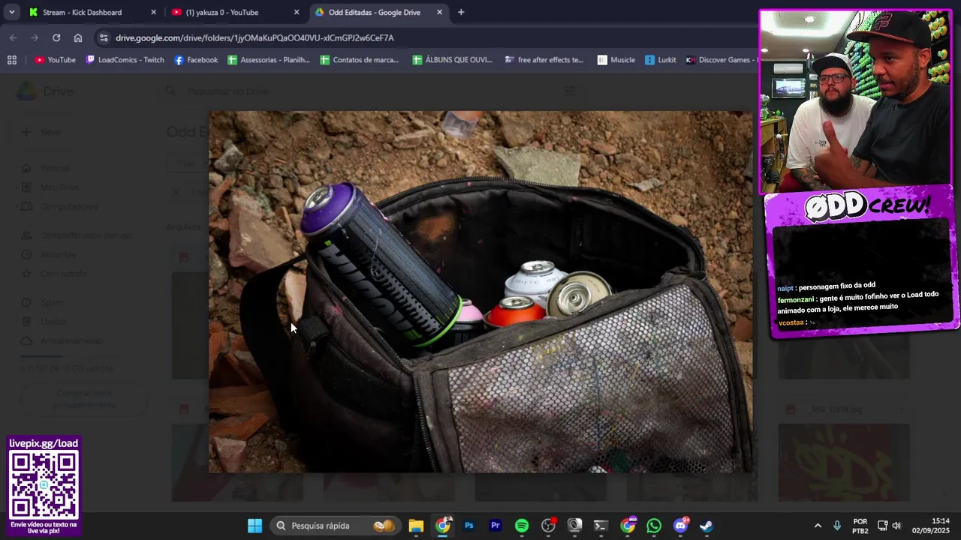The width and height of the screenshot is (961, 540).
Task: Close the Odd Editadas Google Drive tab
Action: [x=439, y=12]
